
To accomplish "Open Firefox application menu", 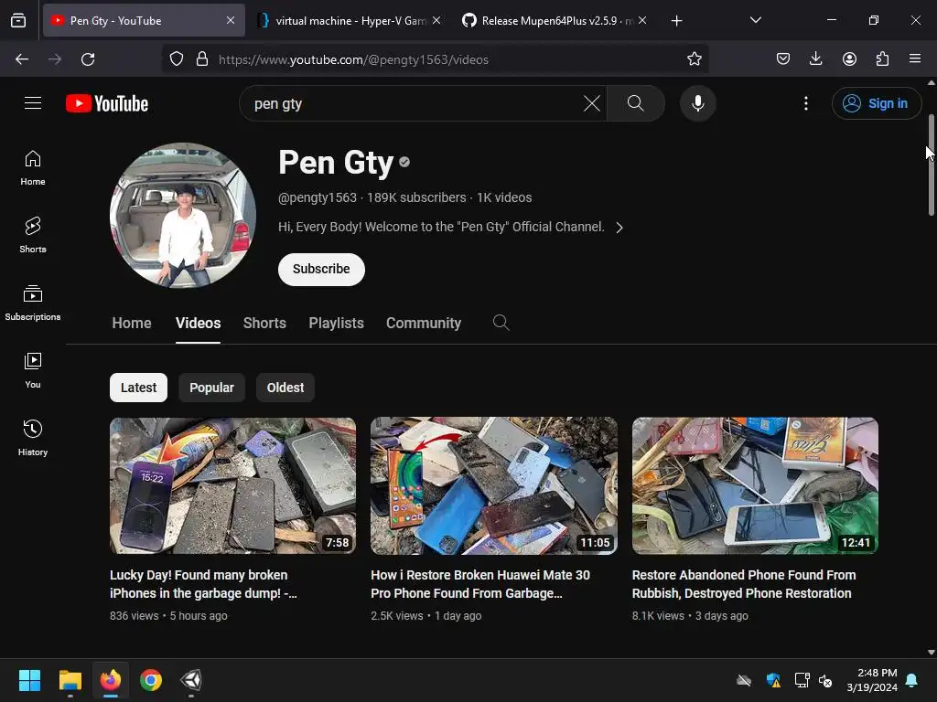I will click(x=915, y=59).
